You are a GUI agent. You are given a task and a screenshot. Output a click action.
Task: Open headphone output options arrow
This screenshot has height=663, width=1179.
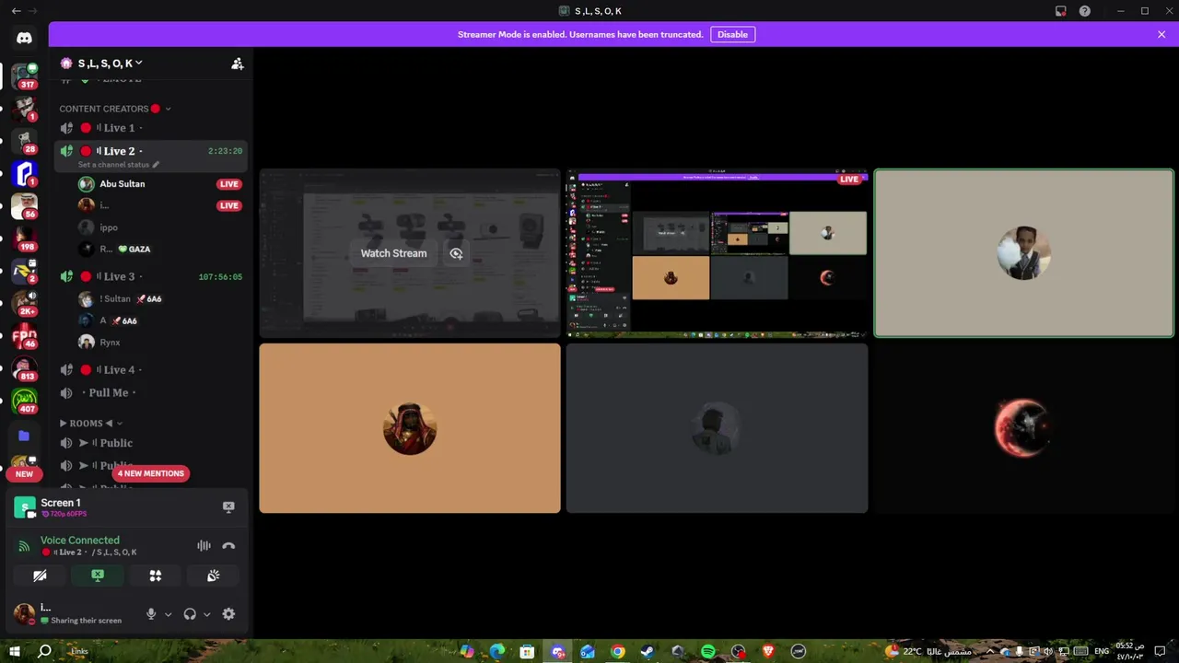tap(206, 614)
